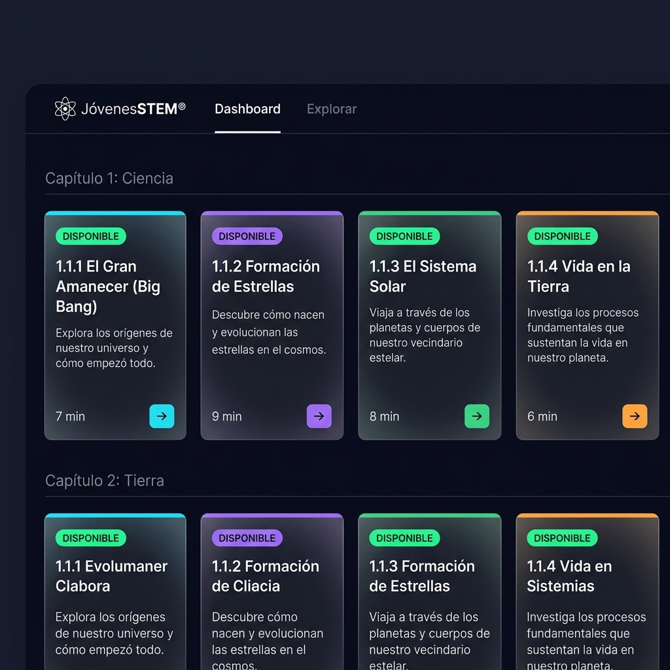Click the JóvenesSTEM brand name

(x=133, y=109)
